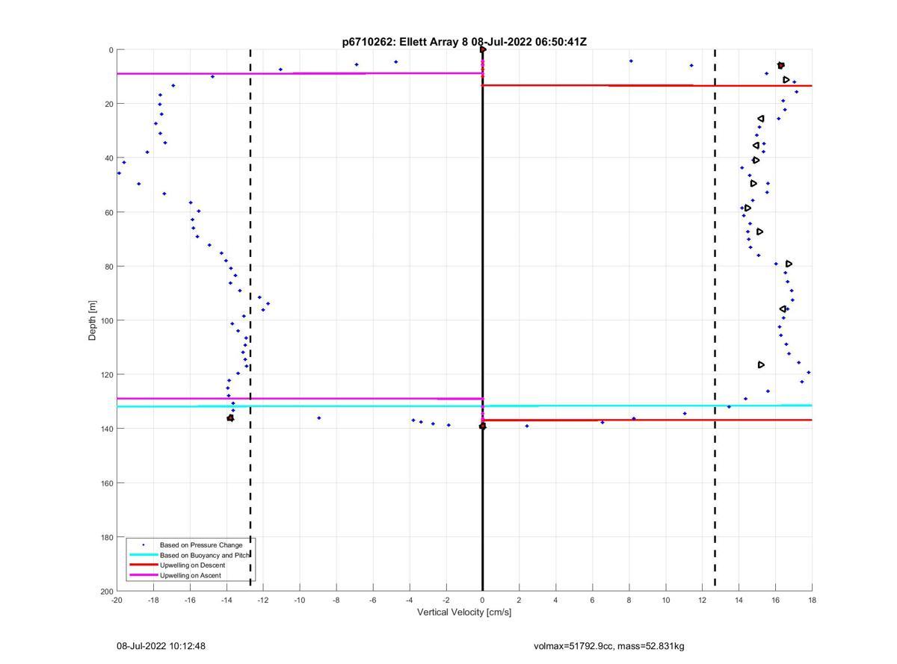Click the depth axis tick label '200'
The width and height of the screenshot is (897, 664).
[105, 591]
